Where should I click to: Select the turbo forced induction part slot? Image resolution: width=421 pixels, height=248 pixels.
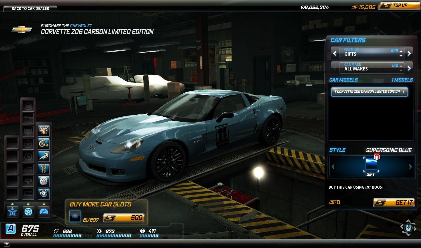coord(44,144)
